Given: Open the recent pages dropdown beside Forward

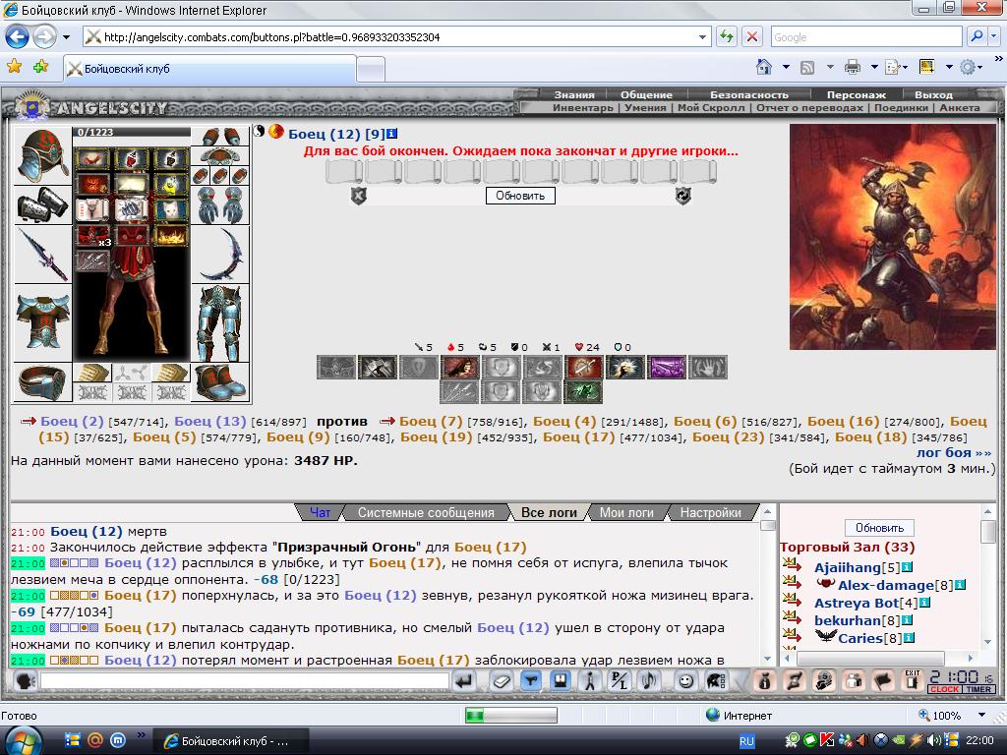Looking at the screenshot, I should 66,37.
